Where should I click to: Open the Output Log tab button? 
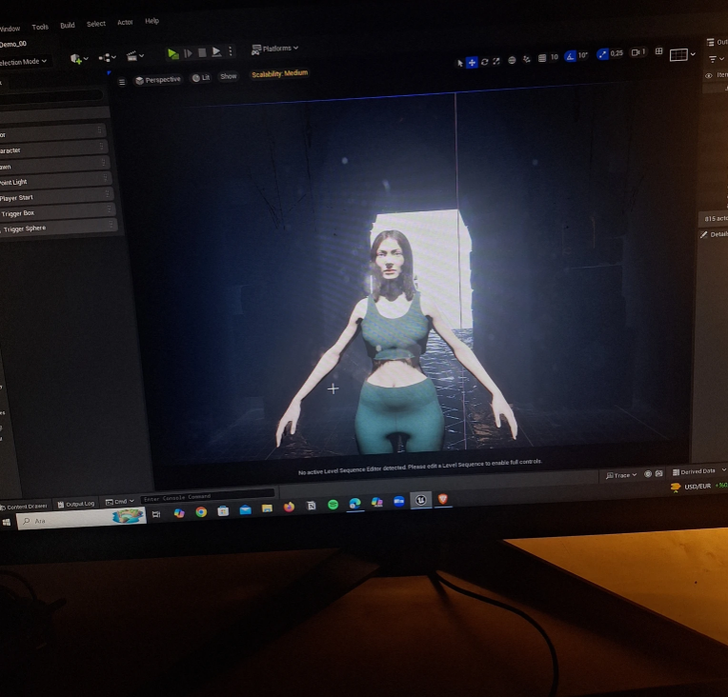(x=76, y=504)
